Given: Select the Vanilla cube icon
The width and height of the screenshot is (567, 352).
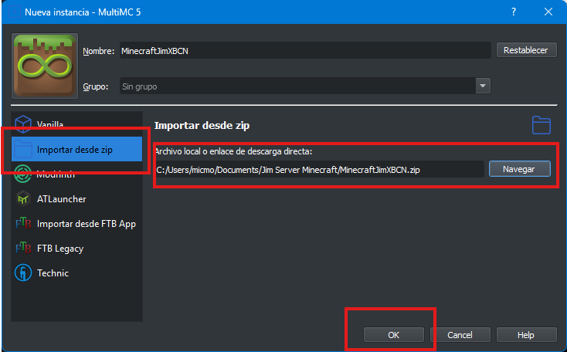Looking at the screenshot, I should [x=23, y=124].
